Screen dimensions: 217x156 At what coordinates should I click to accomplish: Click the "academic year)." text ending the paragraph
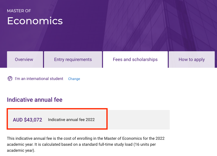(x=21, y=151)
